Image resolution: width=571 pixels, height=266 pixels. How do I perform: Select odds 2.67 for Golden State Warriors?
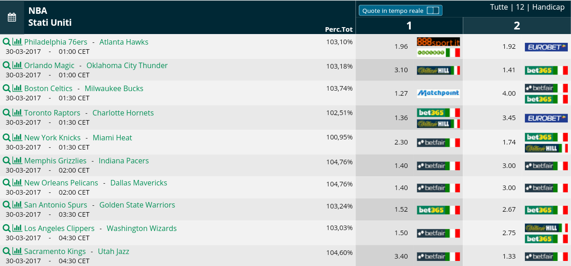[509, 210]
